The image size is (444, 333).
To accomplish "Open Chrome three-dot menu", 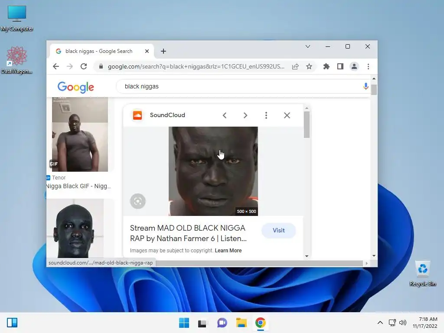I will click(x=368, y=66).
